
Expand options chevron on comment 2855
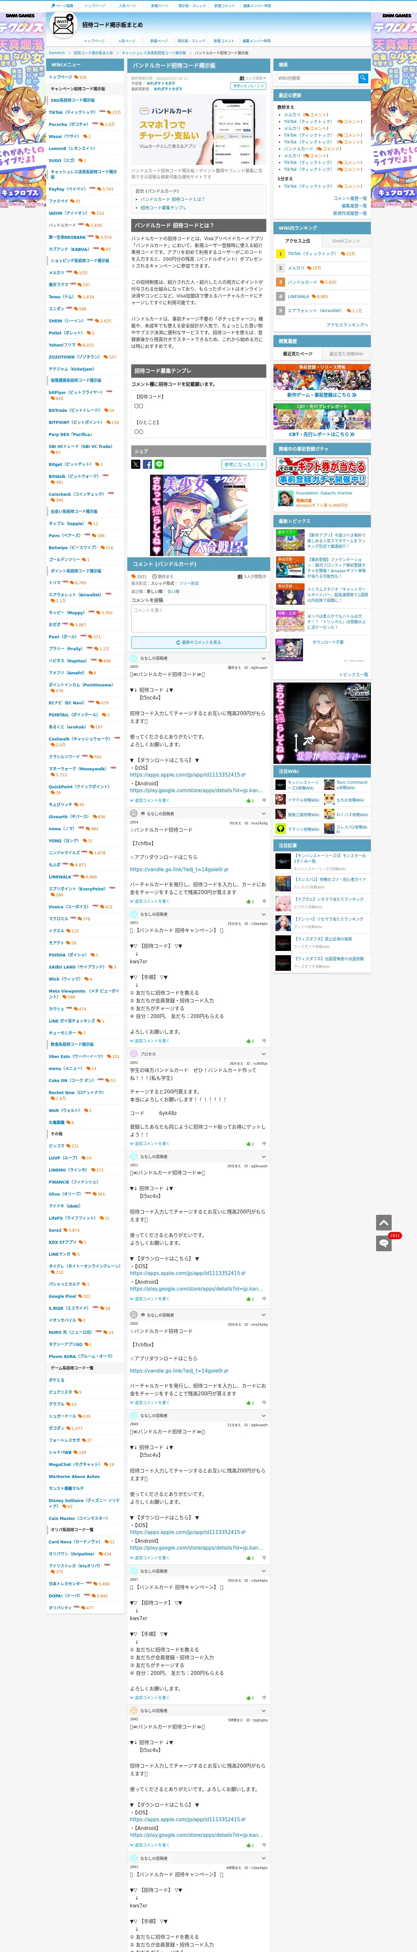(x=263, y=658)
